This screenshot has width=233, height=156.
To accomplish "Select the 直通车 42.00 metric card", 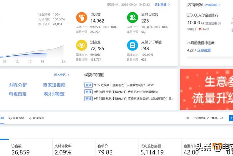I will click(203, 147).
